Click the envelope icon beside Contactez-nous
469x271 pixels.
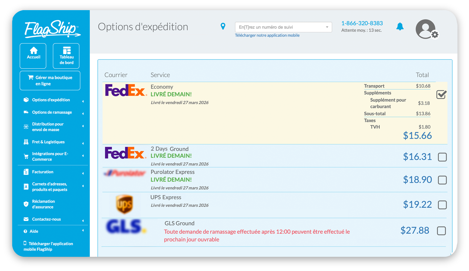pos(26,219)
